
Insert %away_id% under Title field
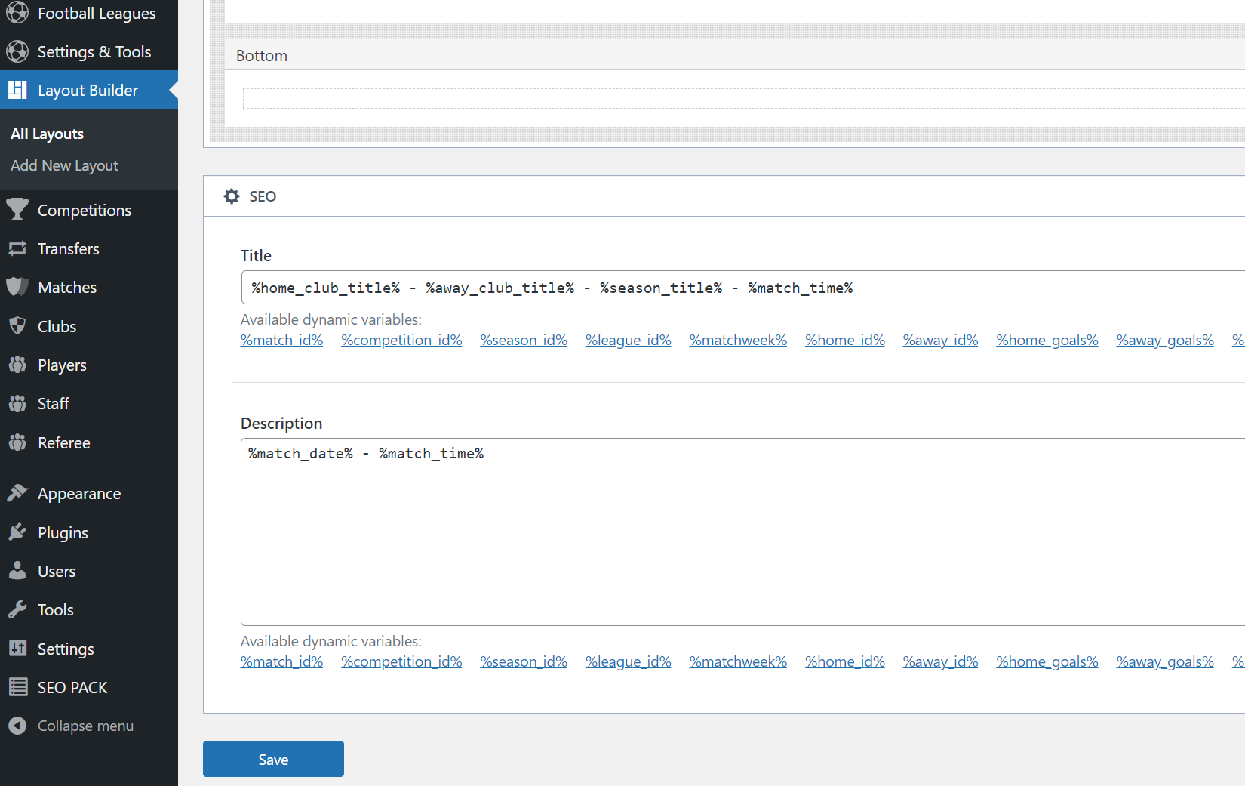click(x=940, y=340)
